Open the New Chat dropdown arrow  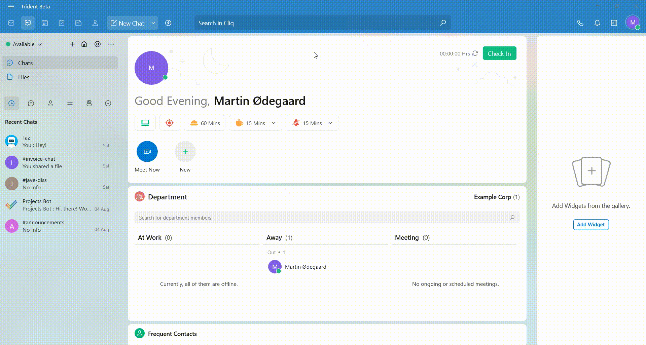pyautogui.click(x=153, y=23)
